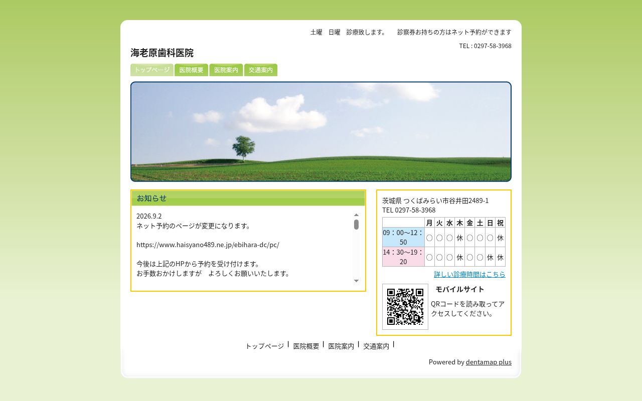Click the 祝 column header in the schedule
This screenshot has height=401, width=642.
(500, 223)
